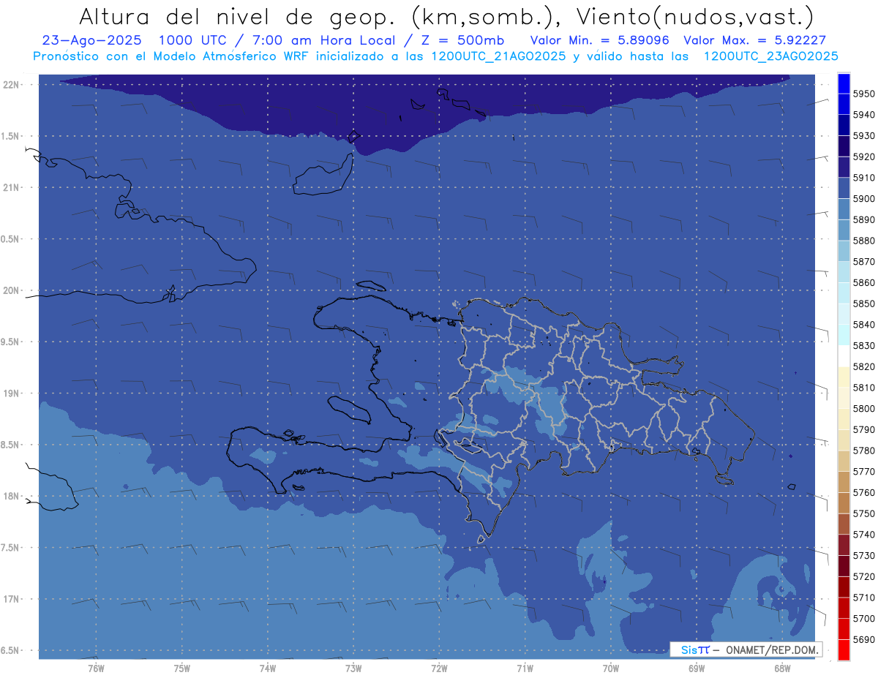Select the 17N latitude axis label

click(11, 599)
